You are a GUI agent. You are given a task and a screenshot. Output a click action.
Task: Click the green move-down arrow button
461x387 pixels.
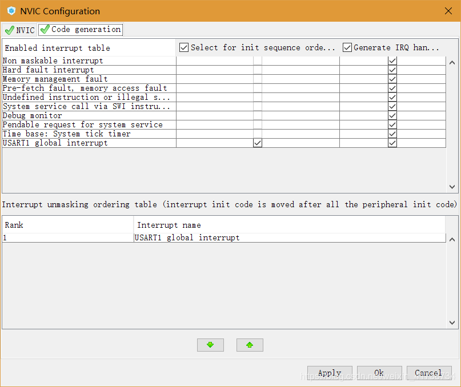210,345
